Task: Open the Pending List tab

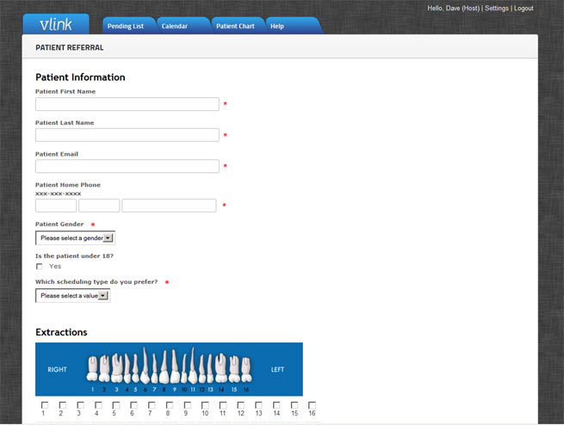Action: pyautogui.click(x=126, y=26)
